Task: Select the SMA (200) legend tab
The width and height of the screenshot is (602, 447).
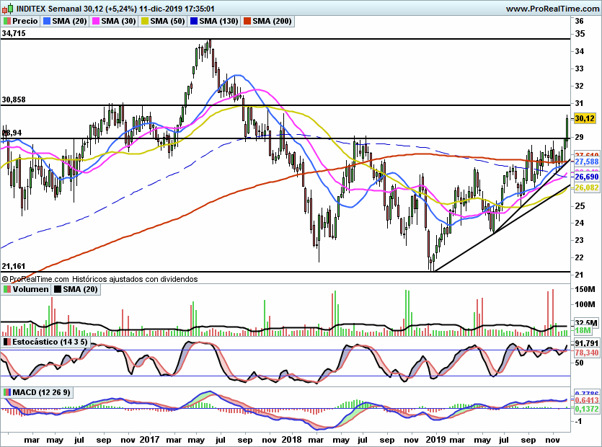Action: [x=265, y=22]
